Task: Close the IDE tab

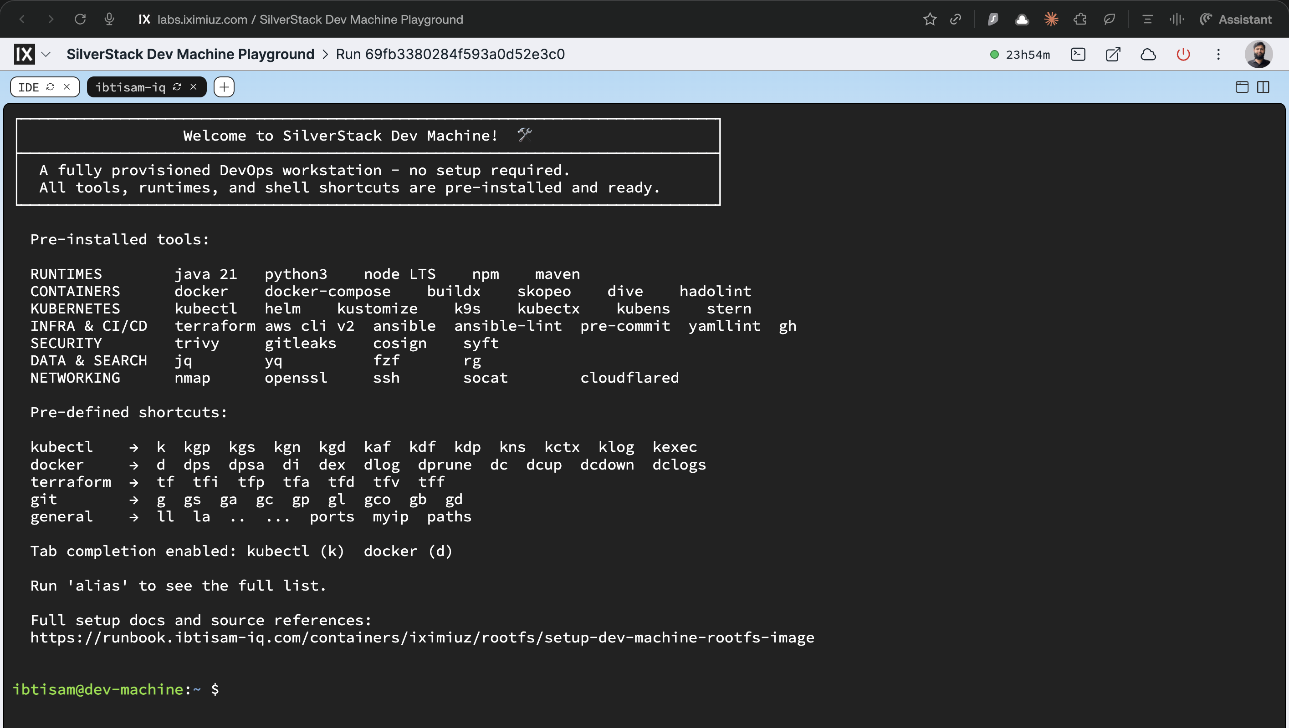Action: pos(66,86)
